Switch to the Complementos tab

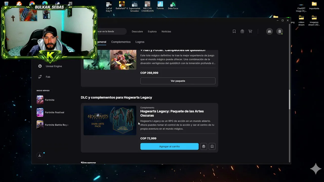pyautogui.click(x=121, y=42)
